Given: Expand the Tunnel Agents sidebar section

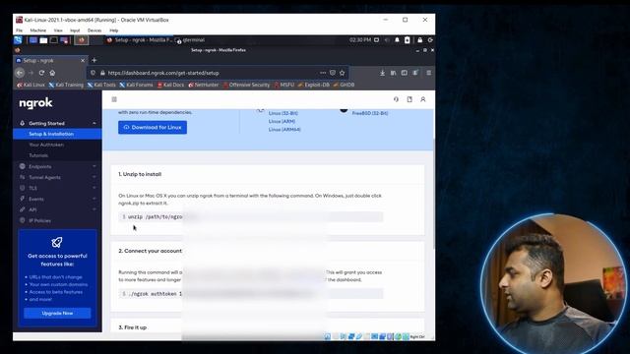Looking at the screenshot, I should (57, 177).
